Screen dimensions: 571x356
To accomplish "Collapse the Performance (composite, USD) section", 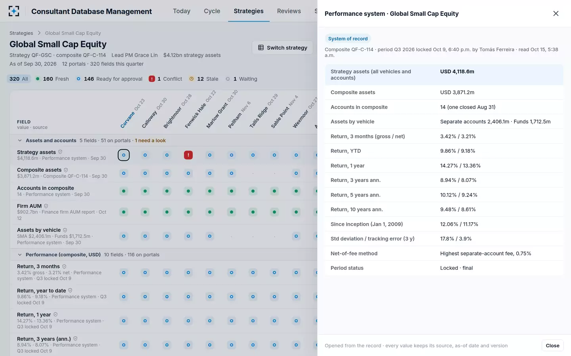I will [20, 255].
